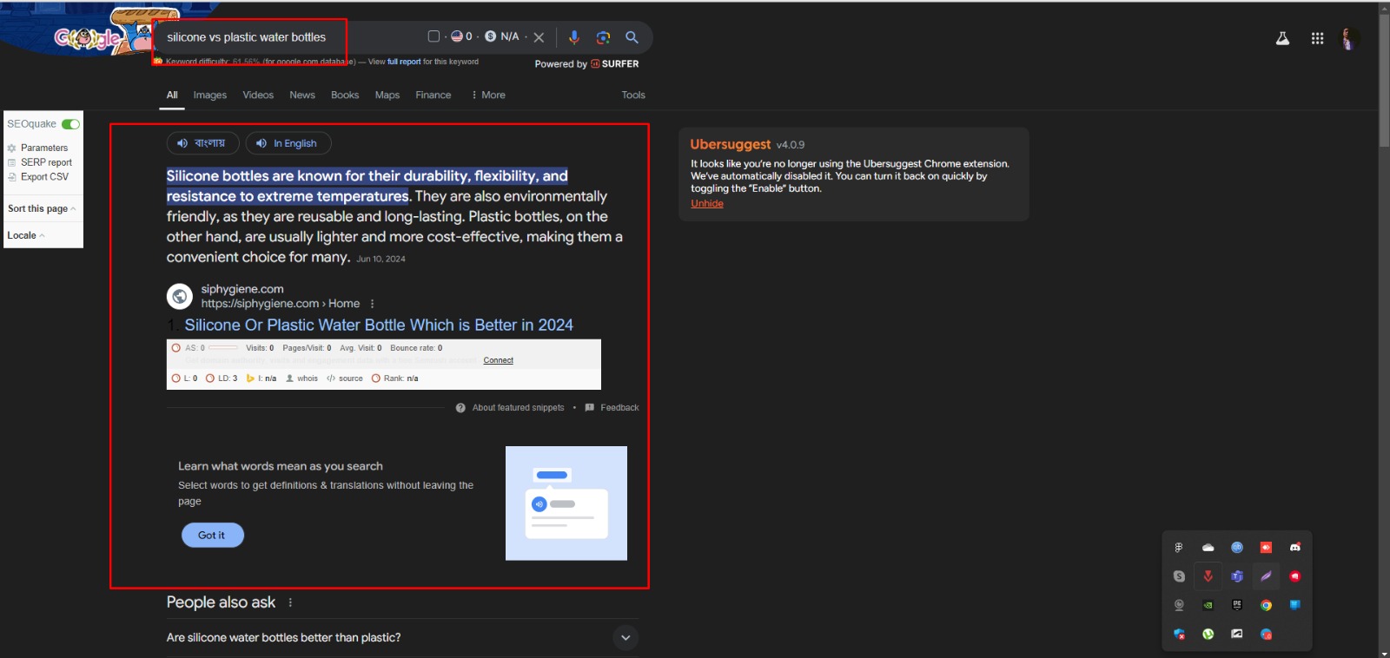The height and width of the screenshot is (658, 1390).
Task: Play the snippet audio In English
Action: (x=288, y=143)
